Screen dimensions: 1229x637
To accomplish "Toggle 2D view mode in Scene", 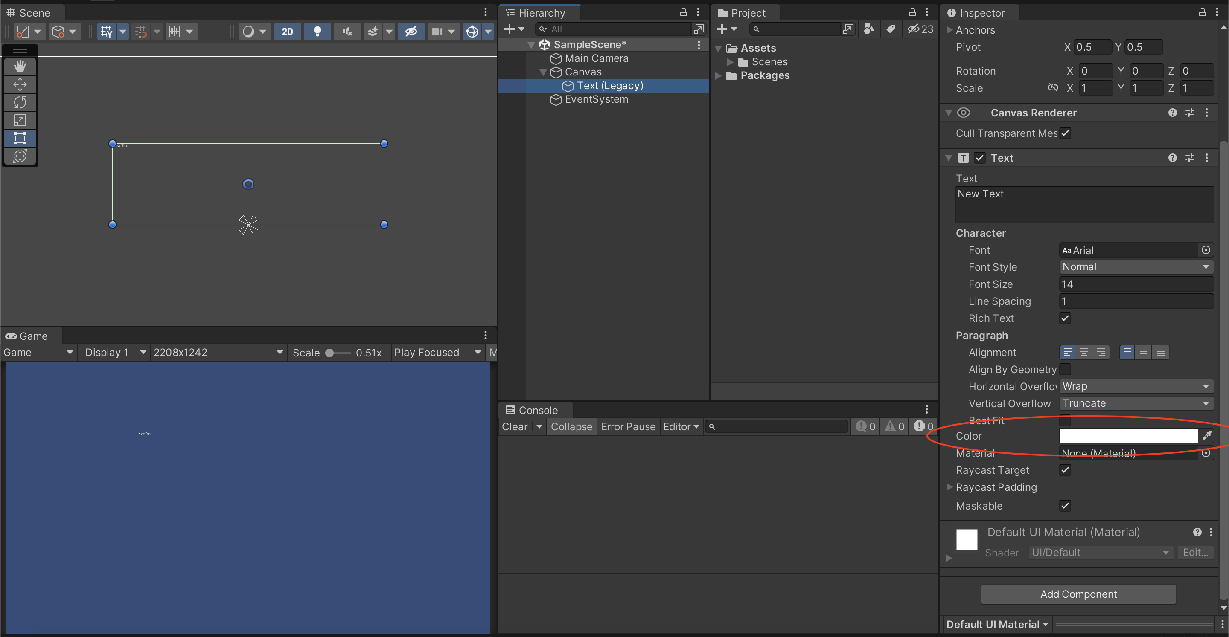I will pyautogui.click(x=287, y=32).
